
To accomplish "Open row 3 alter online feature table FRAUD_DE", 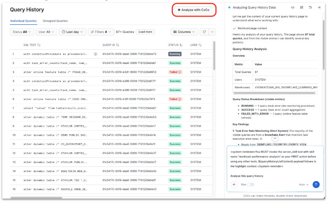I will coord(56,72).
